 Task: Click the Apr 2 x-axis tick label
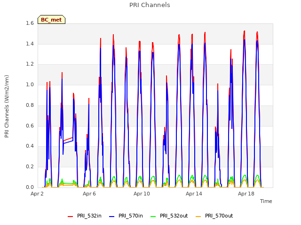pyautogui.click(x=37, y=194)
